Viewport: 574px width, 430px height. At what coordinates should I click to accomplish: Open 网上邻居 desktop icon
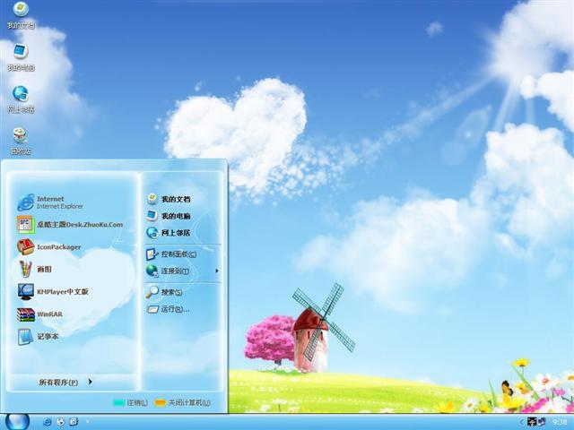[x=21, y=99]
